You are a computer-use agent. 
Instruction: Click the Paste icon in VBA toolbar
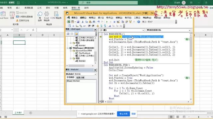click(90, 22)
